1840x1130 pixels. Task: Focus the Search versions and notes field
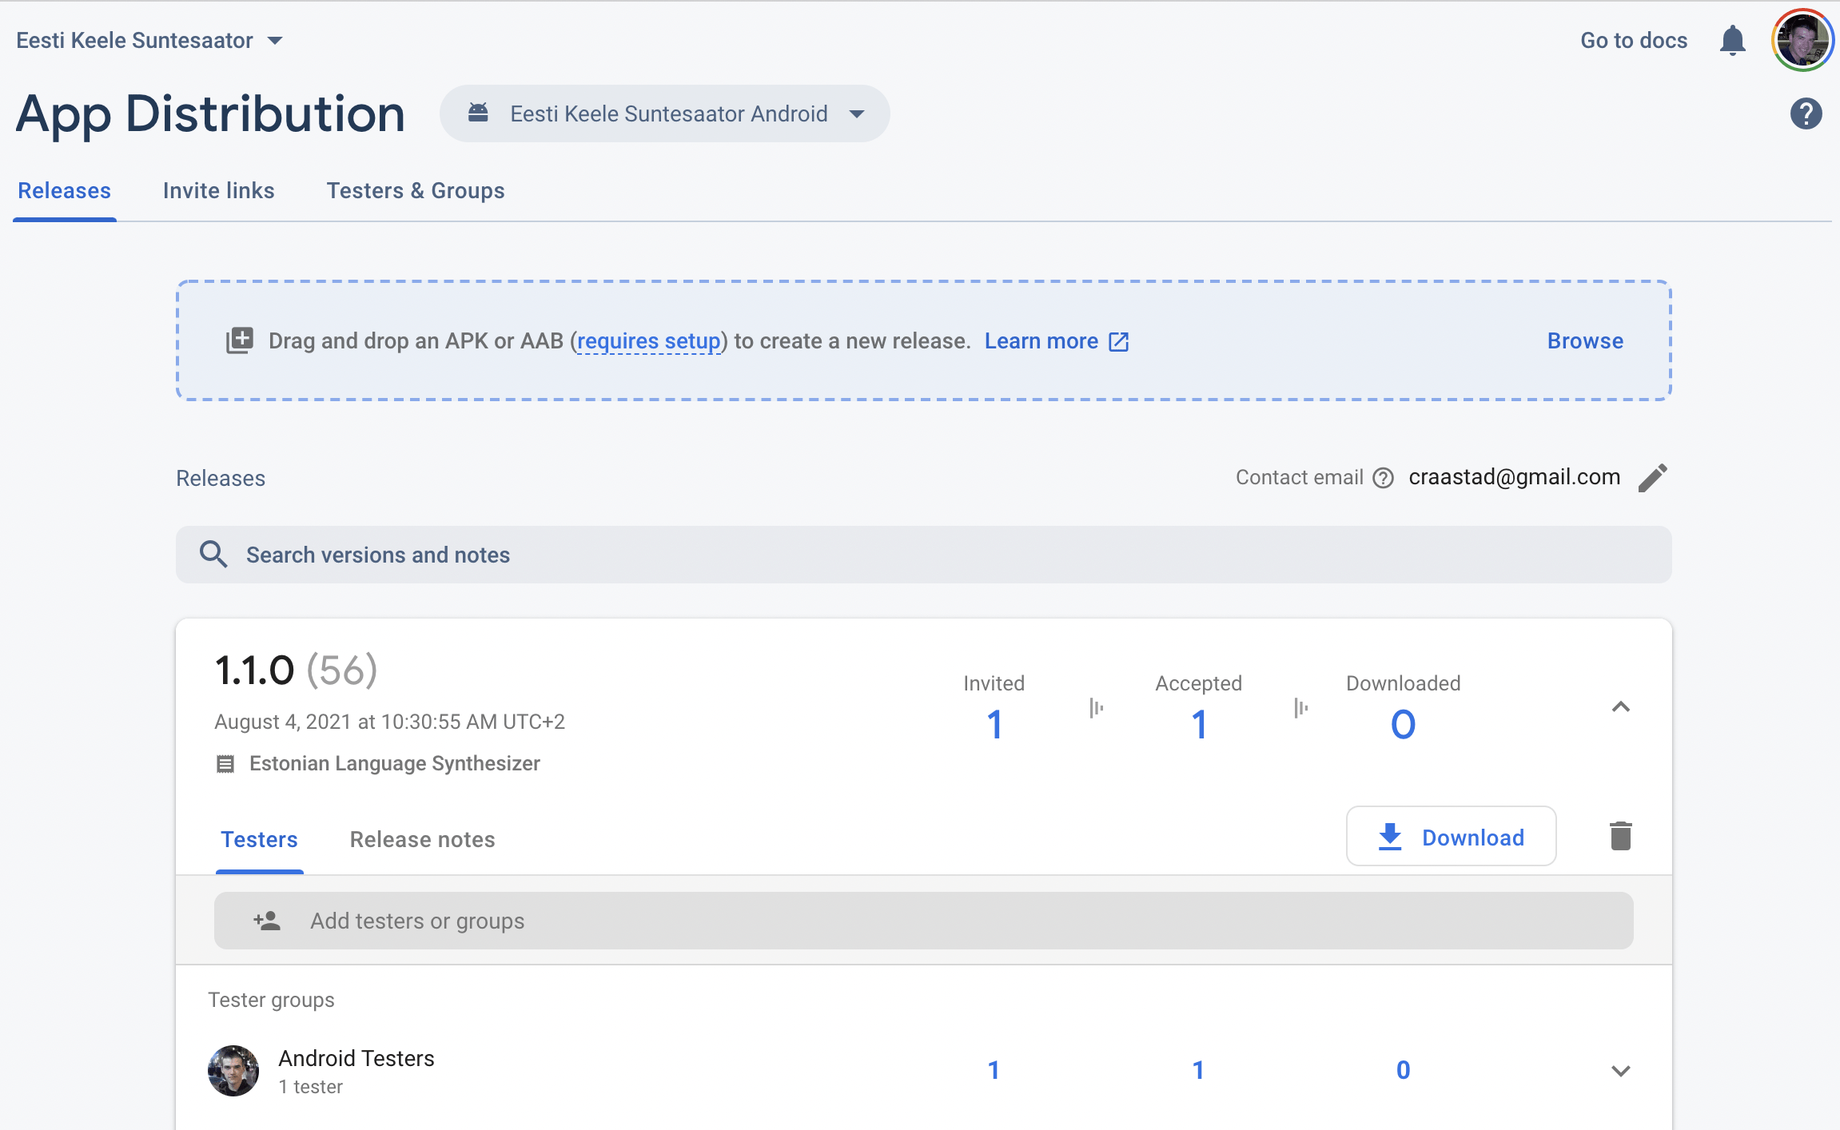click(923, 555)
